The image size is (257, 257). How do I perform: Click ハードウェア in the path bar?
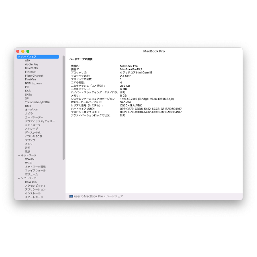pos(114,196)
